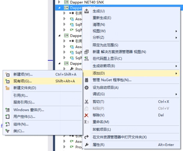
Task: Click the Dapper NET40 SNK tree item
Action: [87, 2]
